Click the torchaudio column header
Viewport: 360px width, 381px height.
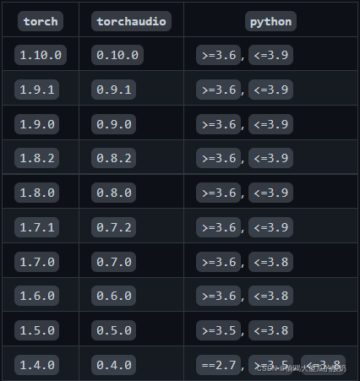pos(131,21)
